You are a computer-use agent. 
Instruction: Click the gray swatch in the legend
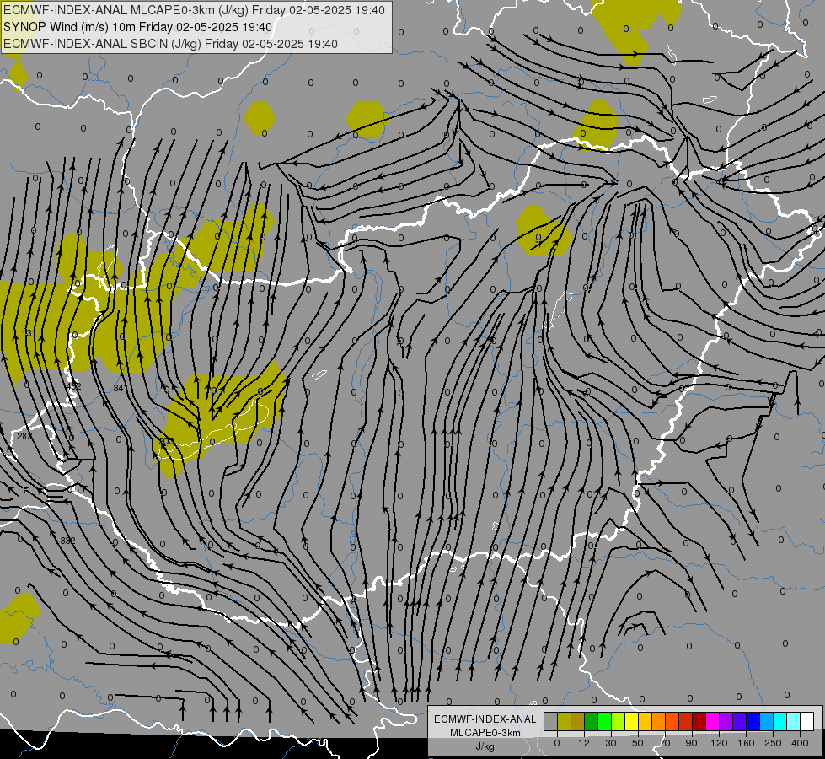coord(551,721)
